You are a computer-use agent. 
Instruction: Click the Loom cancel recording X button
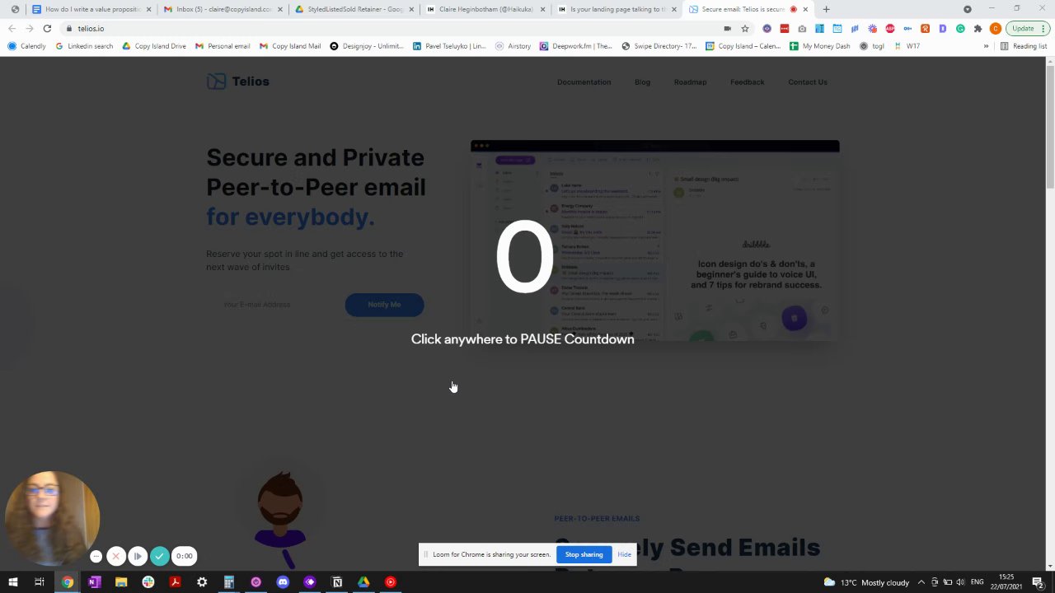pos(116,556)
